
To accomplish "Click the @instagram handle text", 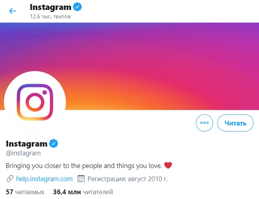I will coord(23,153).
